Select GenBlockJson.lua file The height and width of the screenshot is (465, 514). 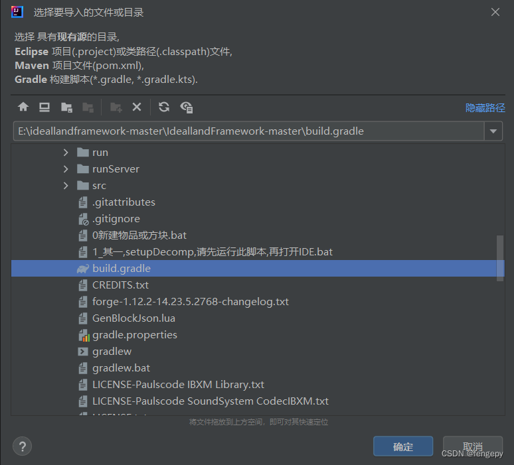(258, 318)
